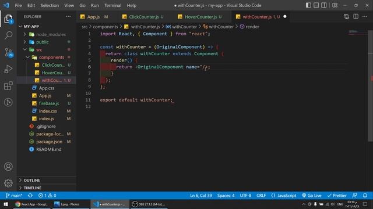Open Explorer views and more actions ellipsis
This screenshot has width=373, height=209.
[68, 16]
